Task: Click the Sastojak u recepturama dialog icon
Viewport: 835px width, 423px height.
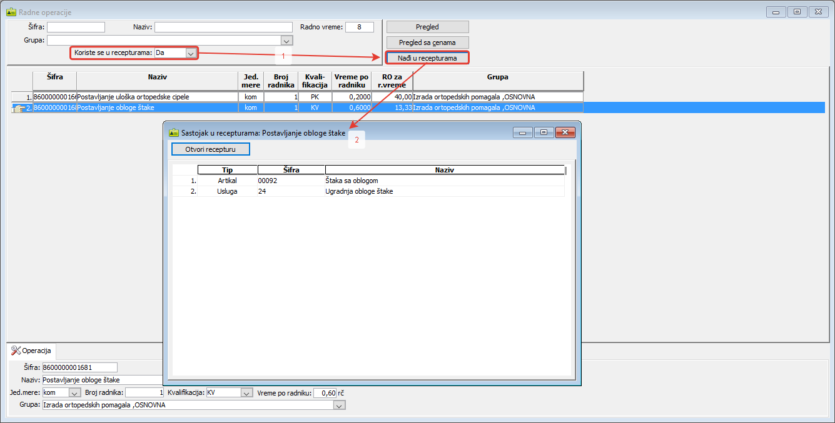Action: coord(173,132)
